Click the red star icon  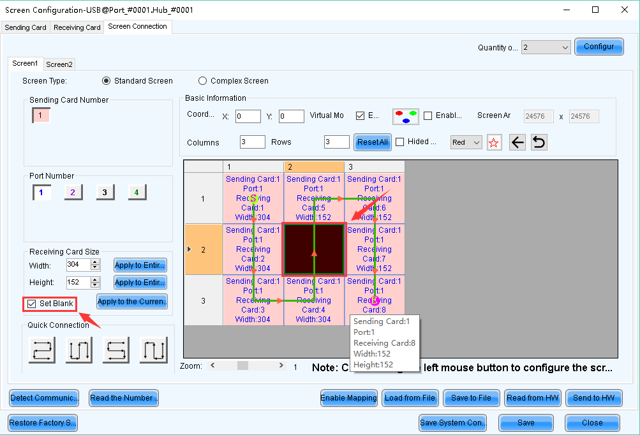pyautogui.click(x=494, y=142)
